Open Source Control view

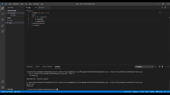(3, 20)
